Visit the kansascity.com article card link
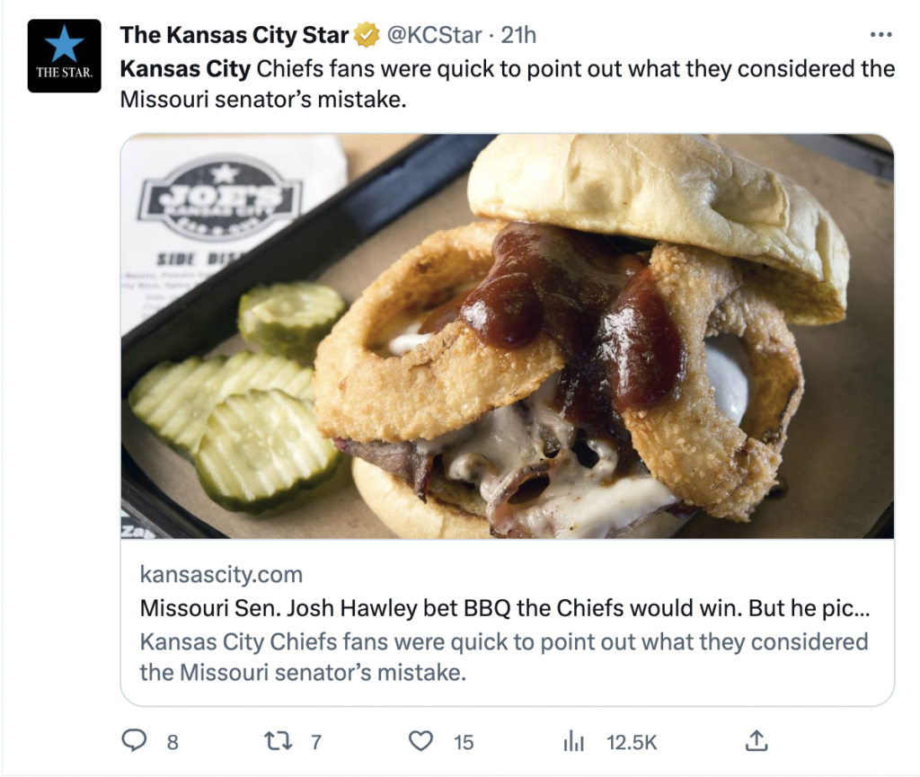 click(x=220, y=574)
